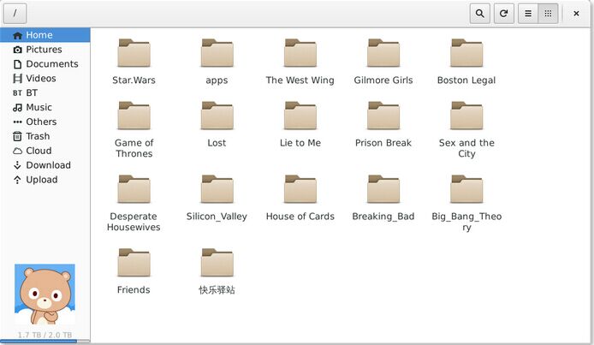Refresh the folder listing
The width and height of the screenshot is (594, 345).
coord(503,14)
